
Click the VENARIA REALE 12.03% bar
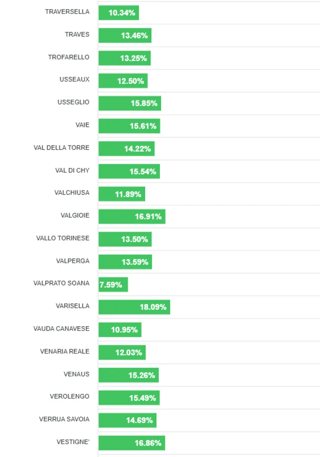tap(122, 352)
